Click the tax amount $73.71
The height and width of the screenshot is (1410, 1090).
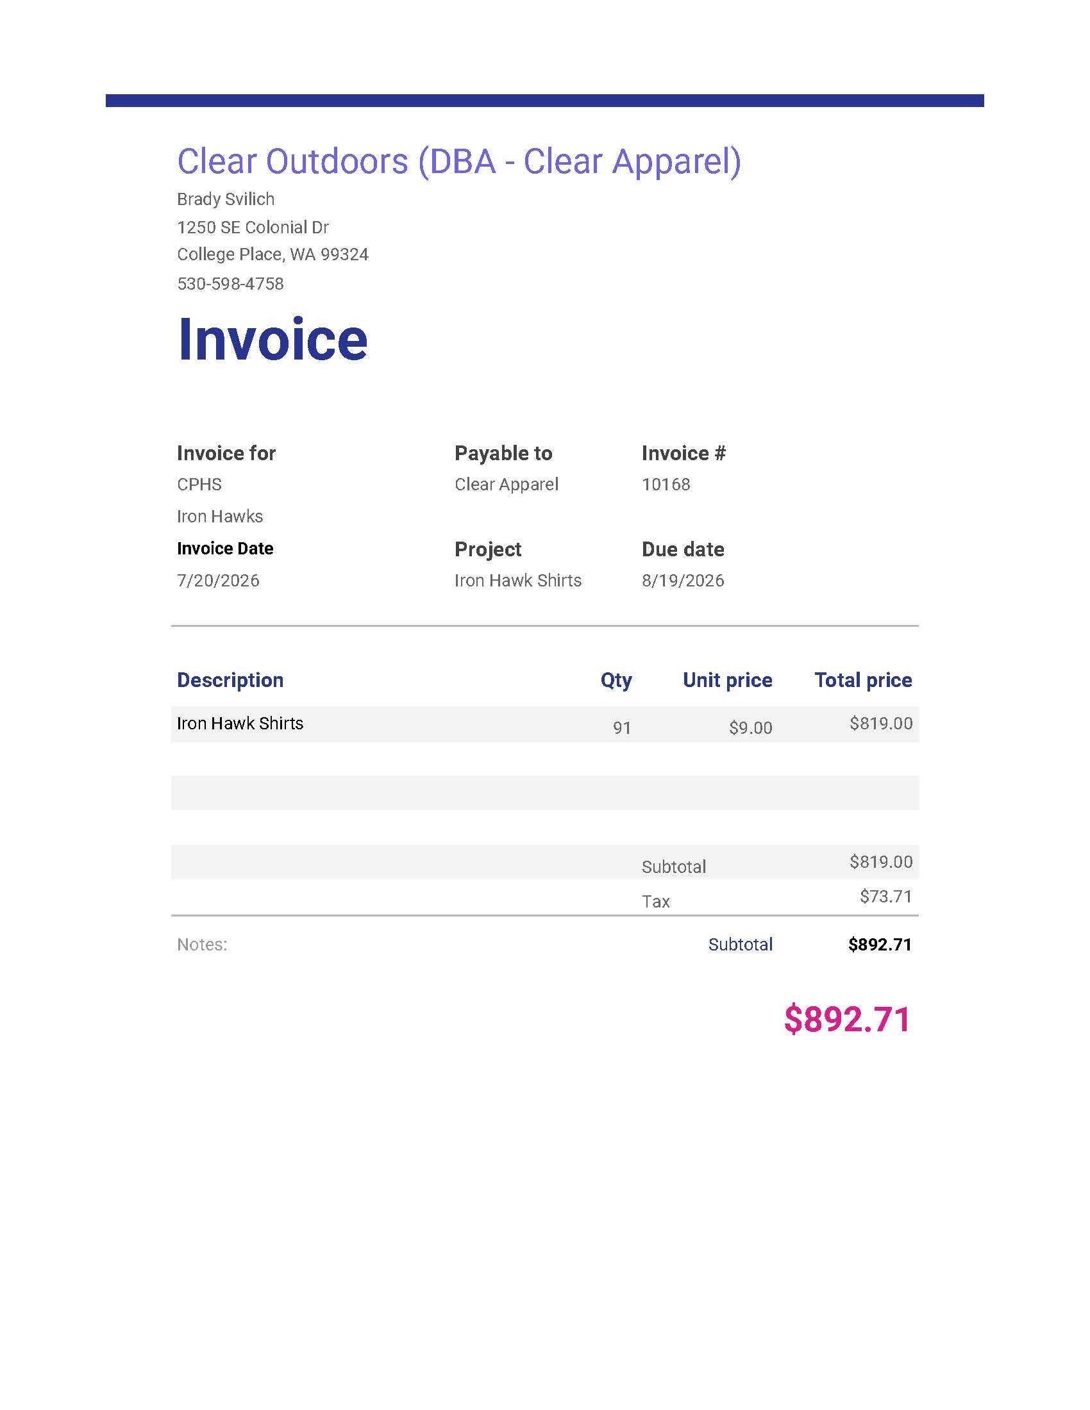(x=886, y=896)
